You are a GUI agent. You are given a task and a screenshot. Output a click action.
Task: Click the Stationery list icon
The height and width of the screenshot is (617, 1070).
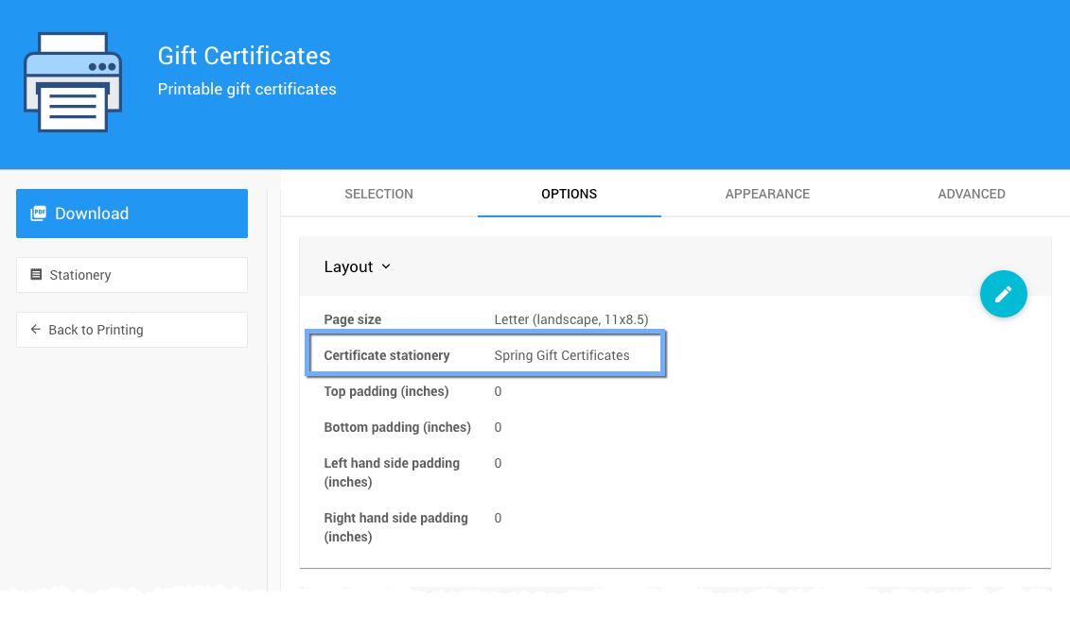36,275
